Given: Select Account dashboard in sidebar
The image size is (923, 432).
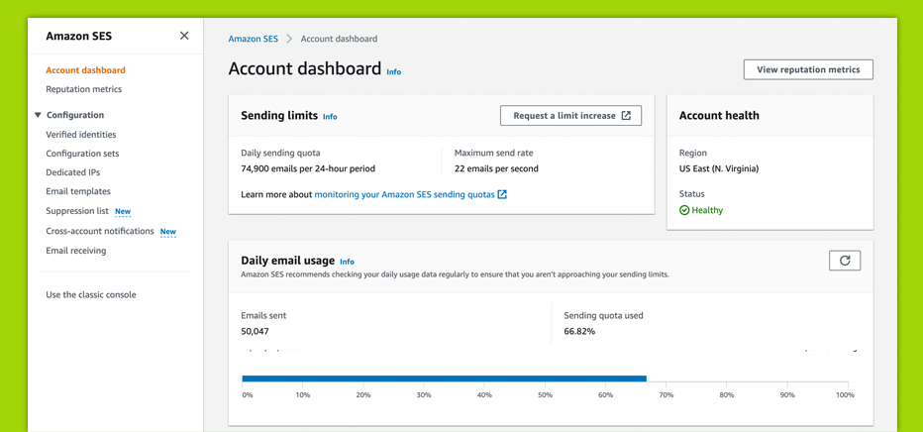Looking at the screenshot, I should pos(85,70).
